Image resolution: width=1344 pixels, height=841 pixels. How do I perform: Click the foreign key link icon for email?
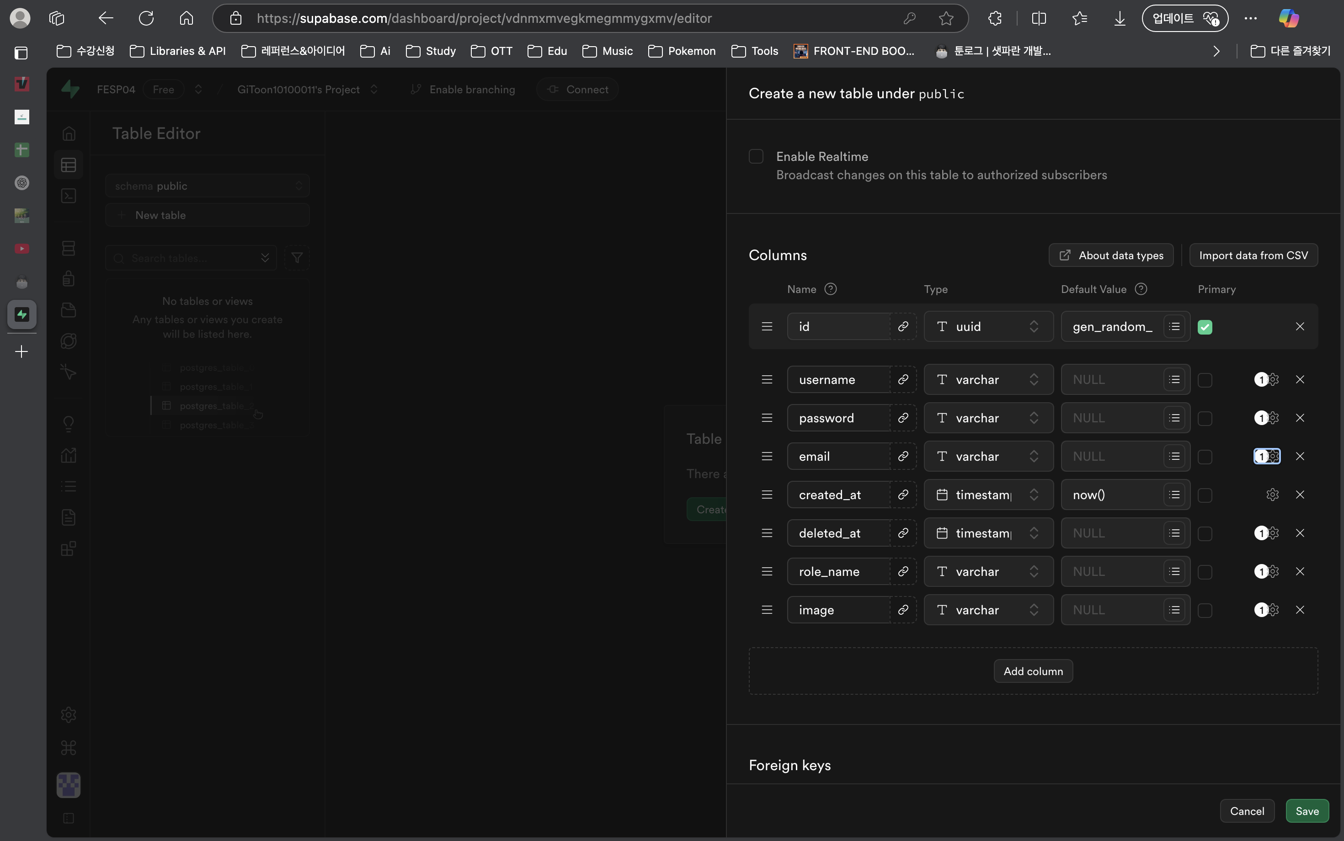903,456
